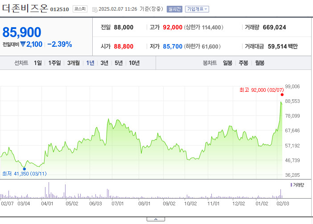The image size is (313, 224).
Task: Click the stock code 012510
Action: click(59, 9)
